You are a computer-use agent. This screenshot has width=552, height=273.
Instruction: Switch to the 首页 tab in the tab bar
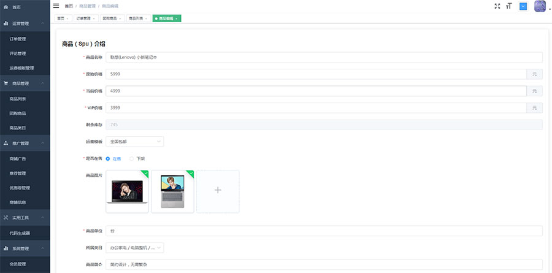(63, 18)
